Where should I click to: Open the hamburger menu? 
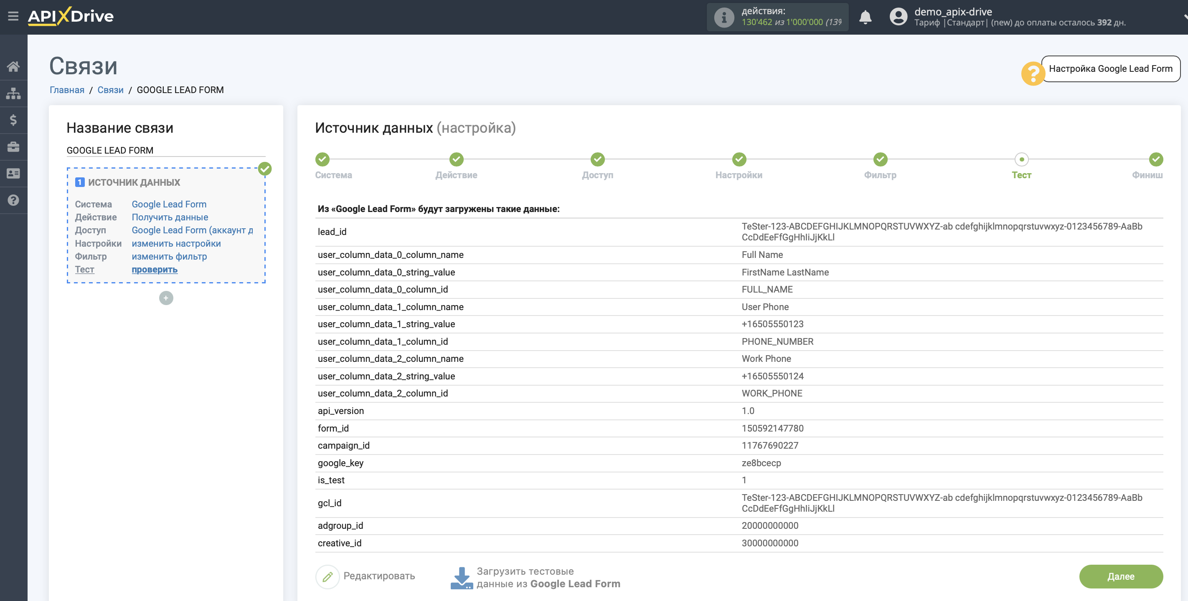tap(13, 17)
